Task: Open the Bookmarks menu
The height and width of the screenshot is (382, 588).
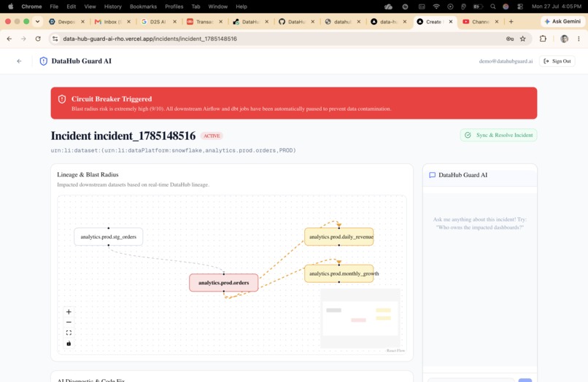Action: click(x=143, y=7)
